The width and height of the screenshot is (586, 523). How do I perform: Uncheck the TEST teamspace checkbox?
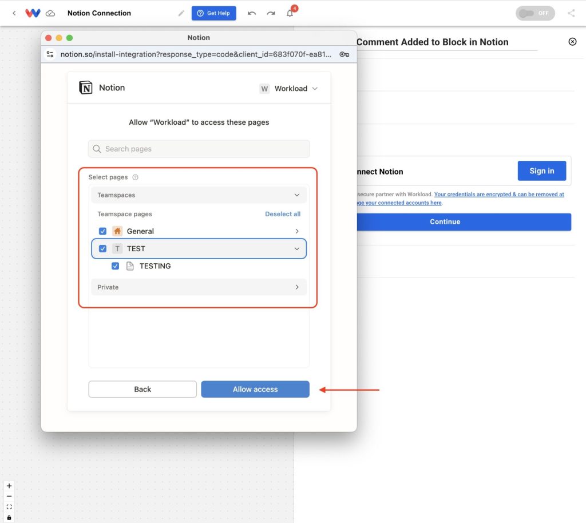(x=102, y=249)
